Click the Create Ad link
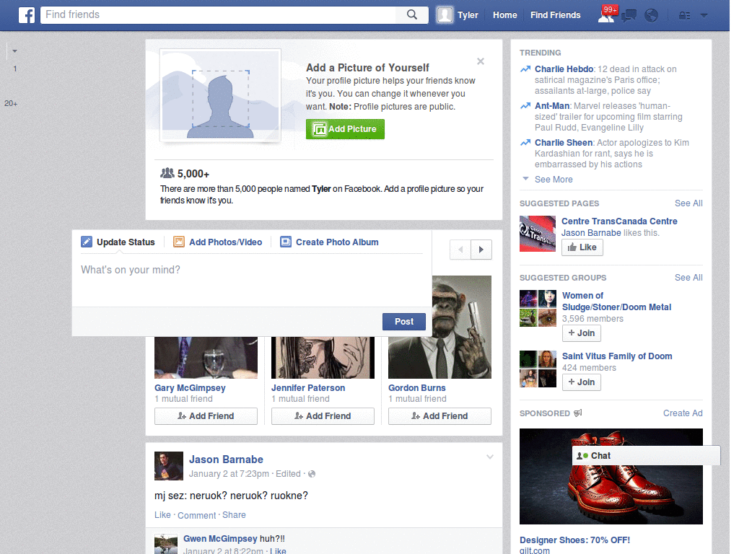The height and width of the screenshot is (554, 739). pos(683,413)
